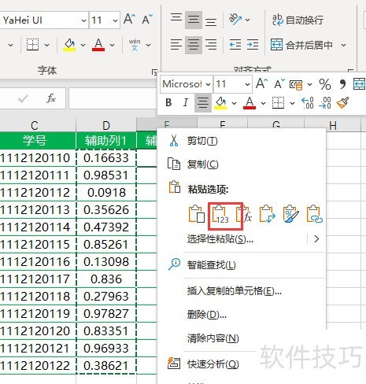The width and height of the screenshot is (366, 384).
Task: Click the default paste option icon
Action: point(197,214)
